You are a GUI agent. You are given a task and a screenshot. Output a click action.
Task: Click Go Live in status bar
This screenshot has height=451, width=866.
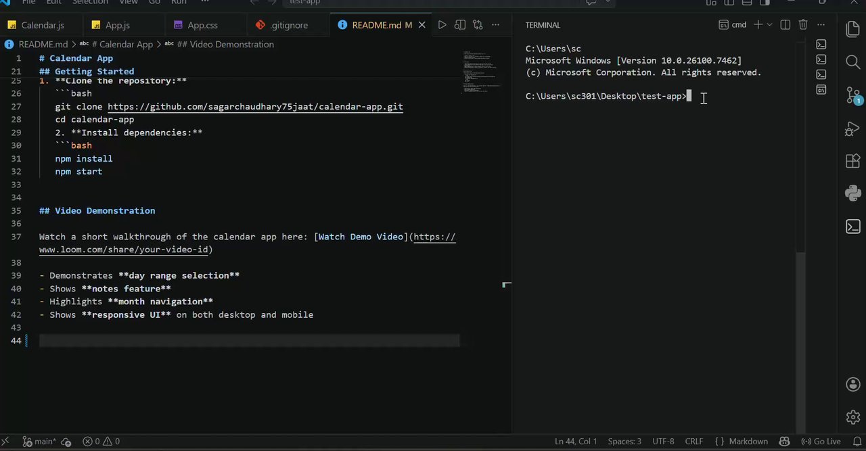pyautogui.click(x=821, y=442)
